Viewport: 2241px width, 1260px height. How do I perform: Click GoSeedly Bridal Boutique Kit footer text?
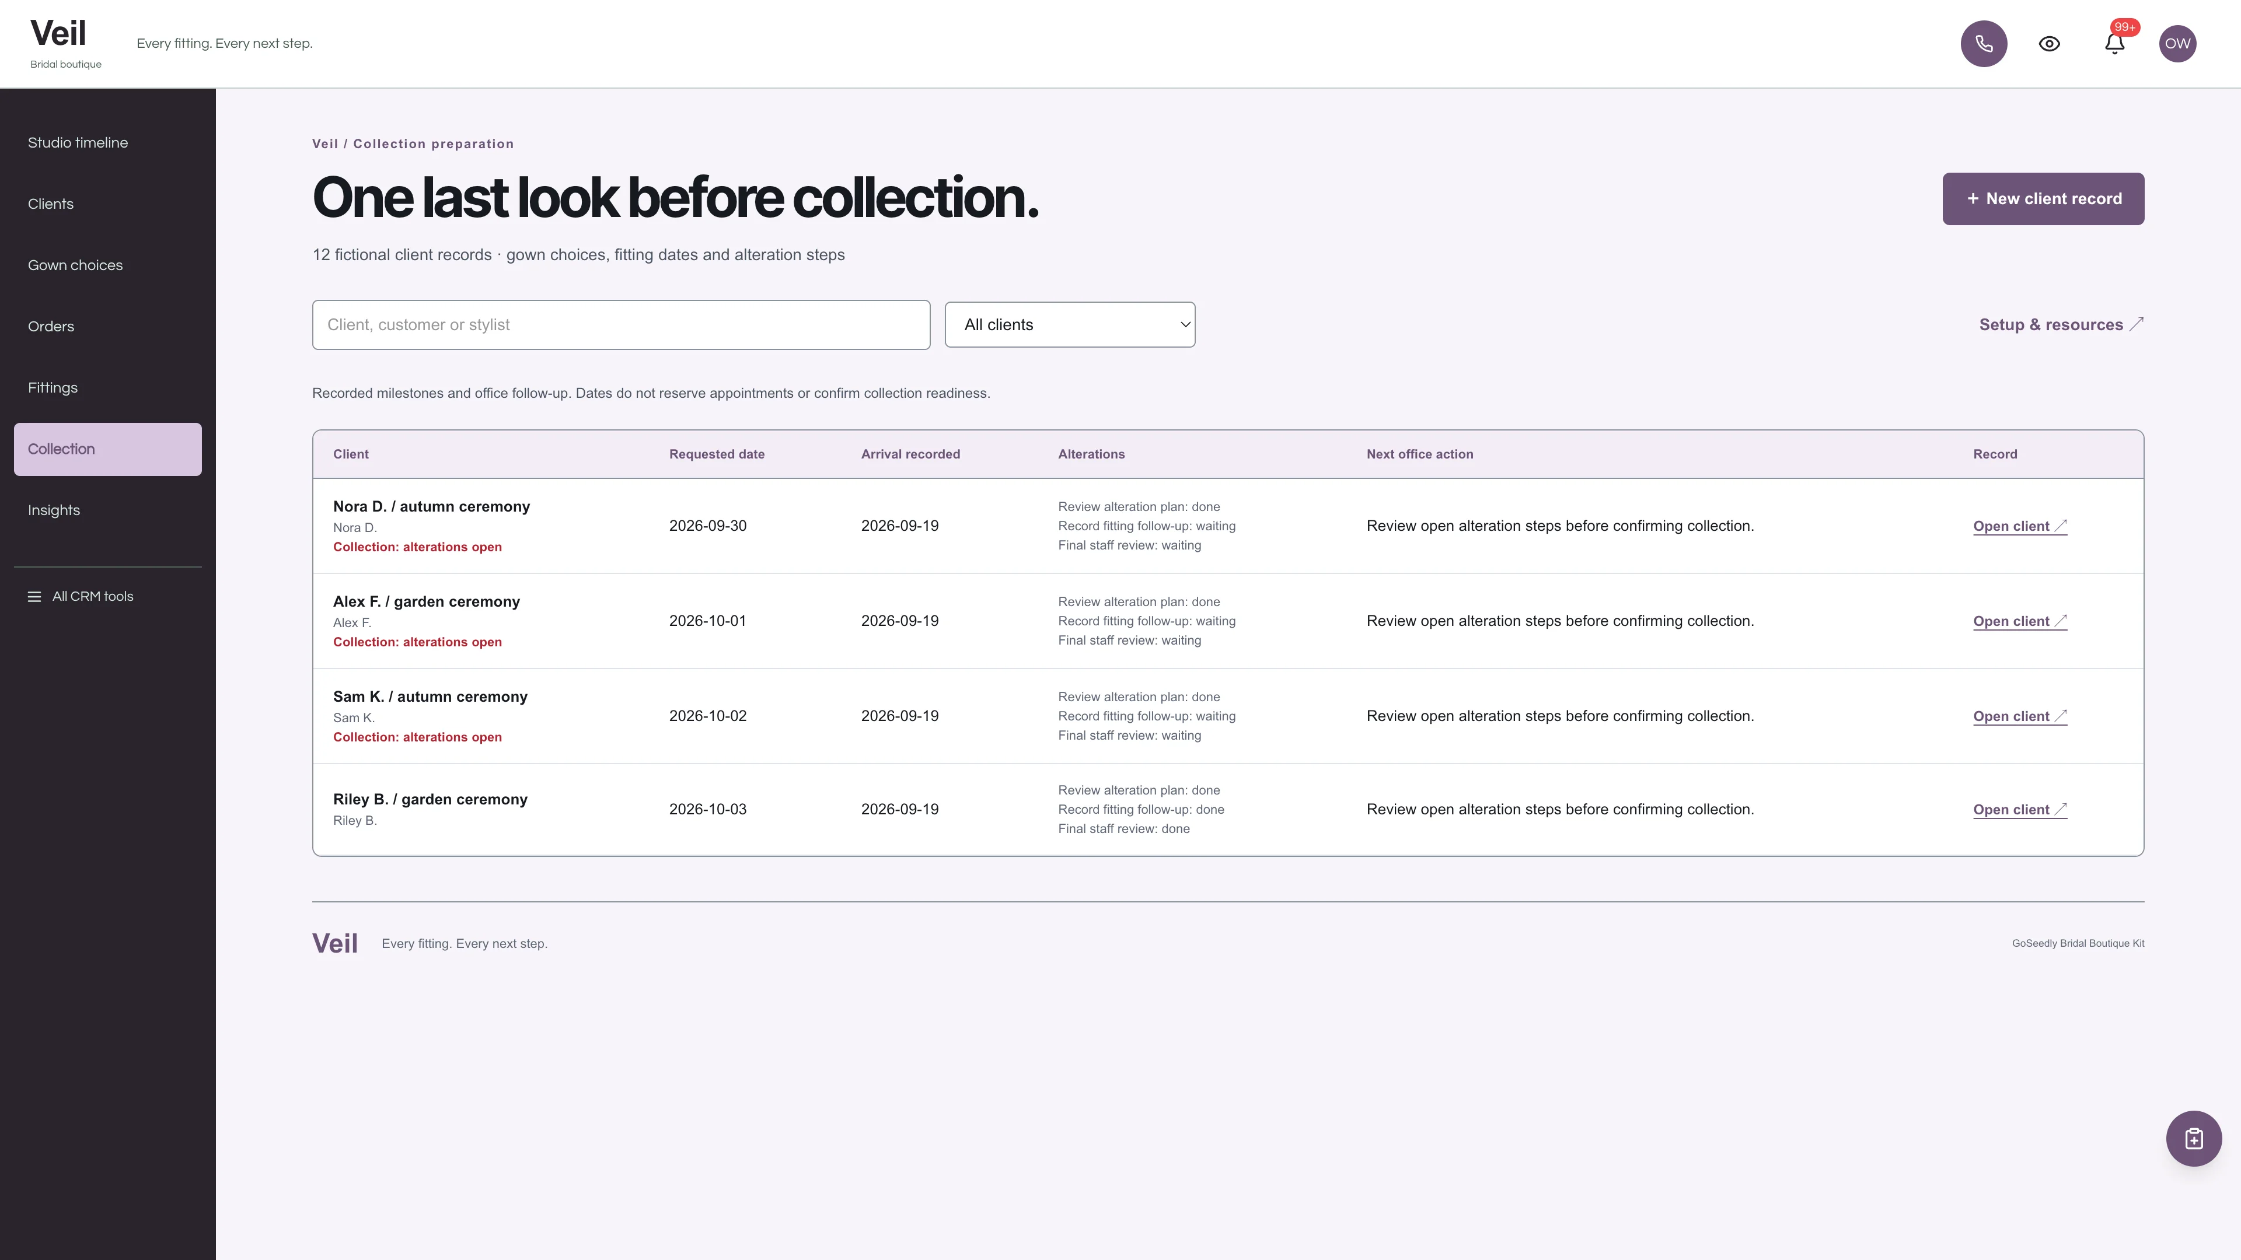pos(2078,943)
